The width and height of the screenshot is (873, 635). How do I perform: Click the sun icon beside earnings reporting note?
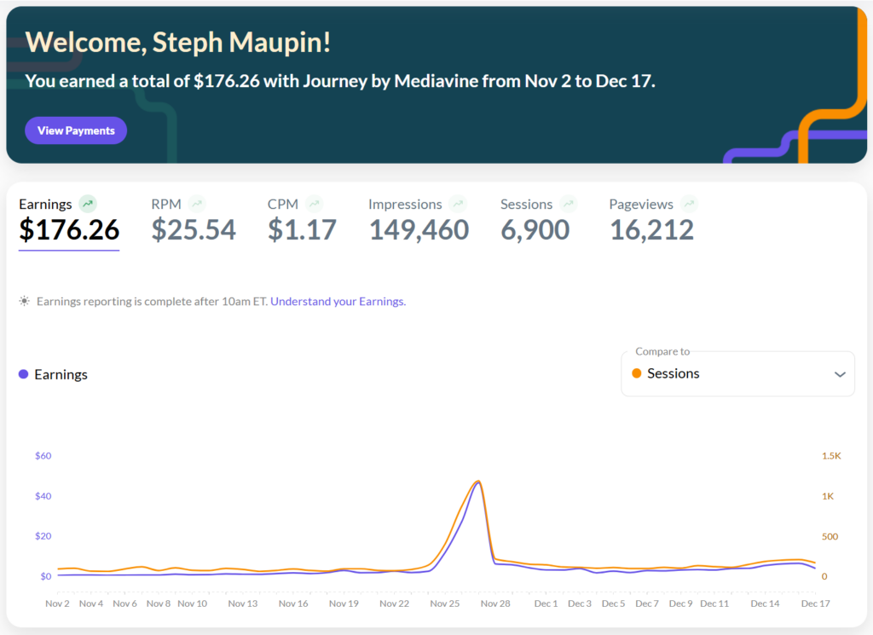(x=25, y=301)
